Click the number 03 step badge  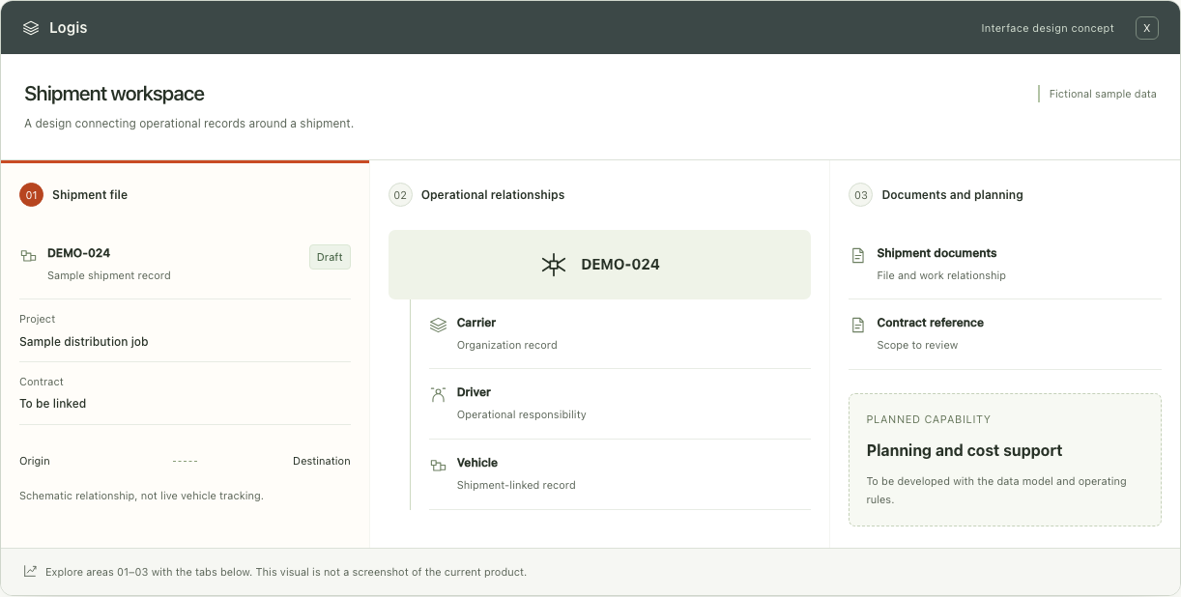[x=860, y=195]
